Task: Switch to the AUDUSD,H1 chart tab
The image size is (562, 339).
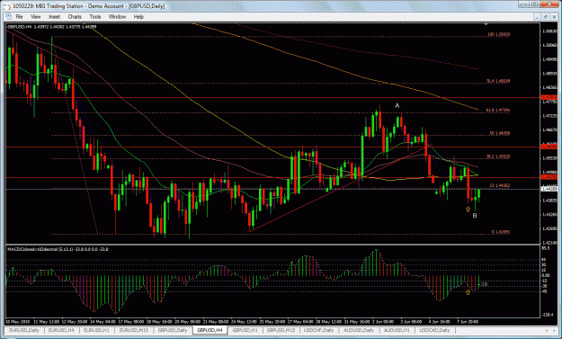Action: pyautogui.click(x=397, y=330)
